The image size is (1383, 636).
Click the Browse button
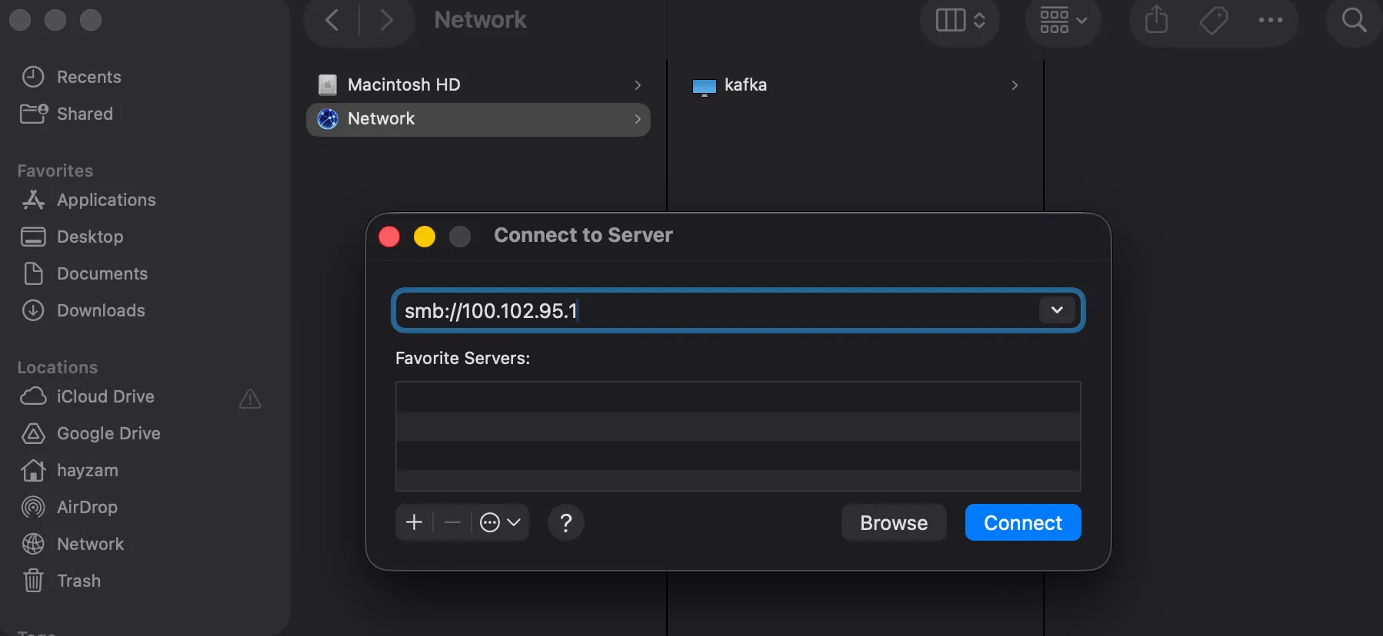tap(894, 522)
